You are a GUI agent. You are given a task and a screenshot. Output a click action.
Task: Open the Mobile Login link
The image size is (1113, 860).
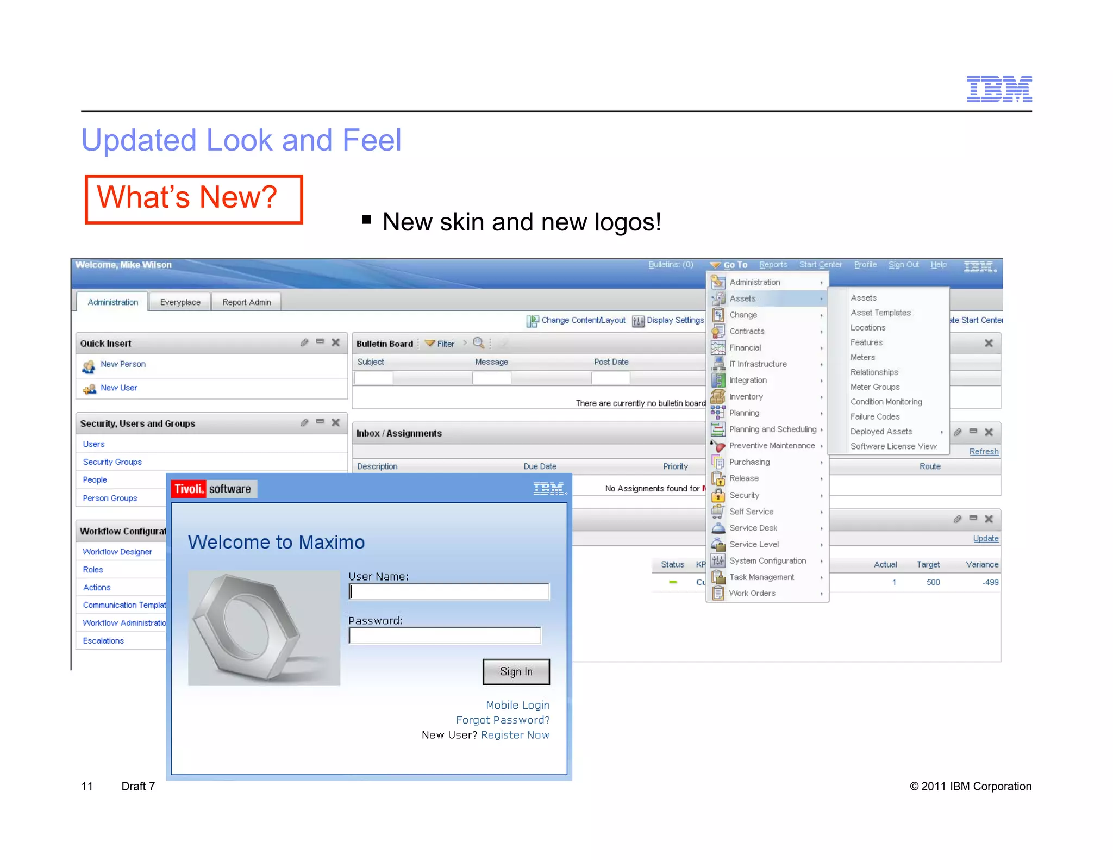(517, 705)
